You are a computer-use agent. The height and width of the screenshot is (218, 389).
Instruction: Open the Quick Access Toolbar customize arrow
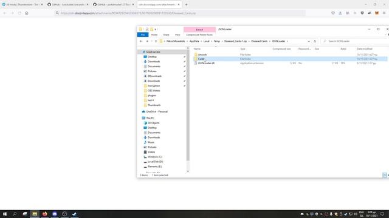coord(156,30)
